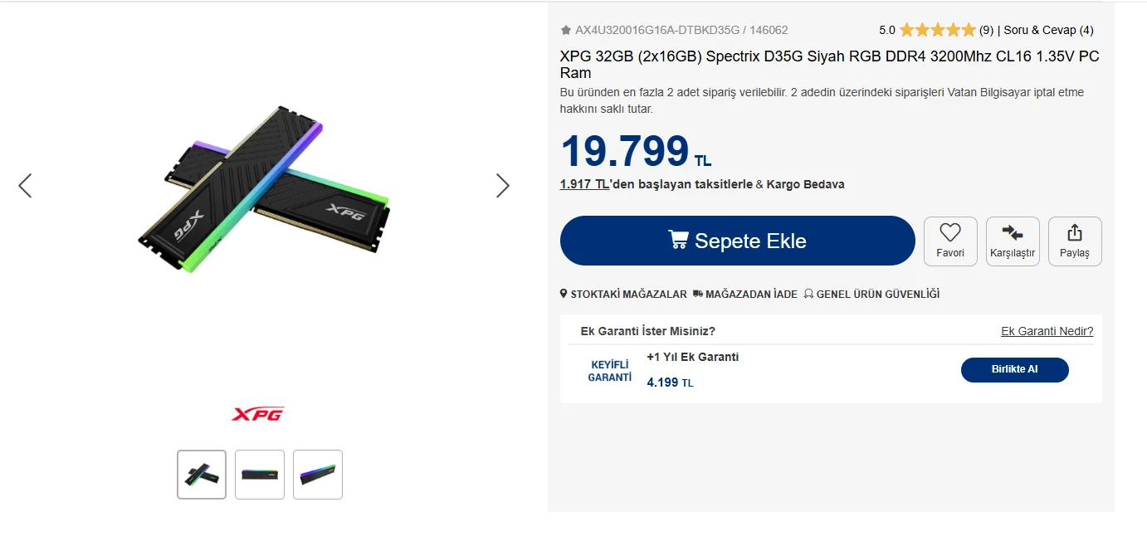This screenshot has height=536, width=1147.
Task: View Mağazadan İade return info
Action: [744, 294]
